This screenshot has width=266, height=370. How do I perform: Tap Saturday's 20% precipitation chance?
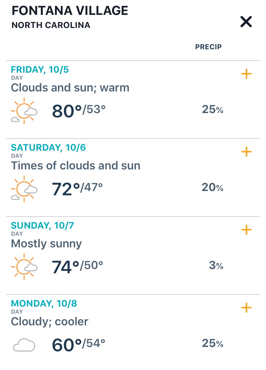[212, 187]
